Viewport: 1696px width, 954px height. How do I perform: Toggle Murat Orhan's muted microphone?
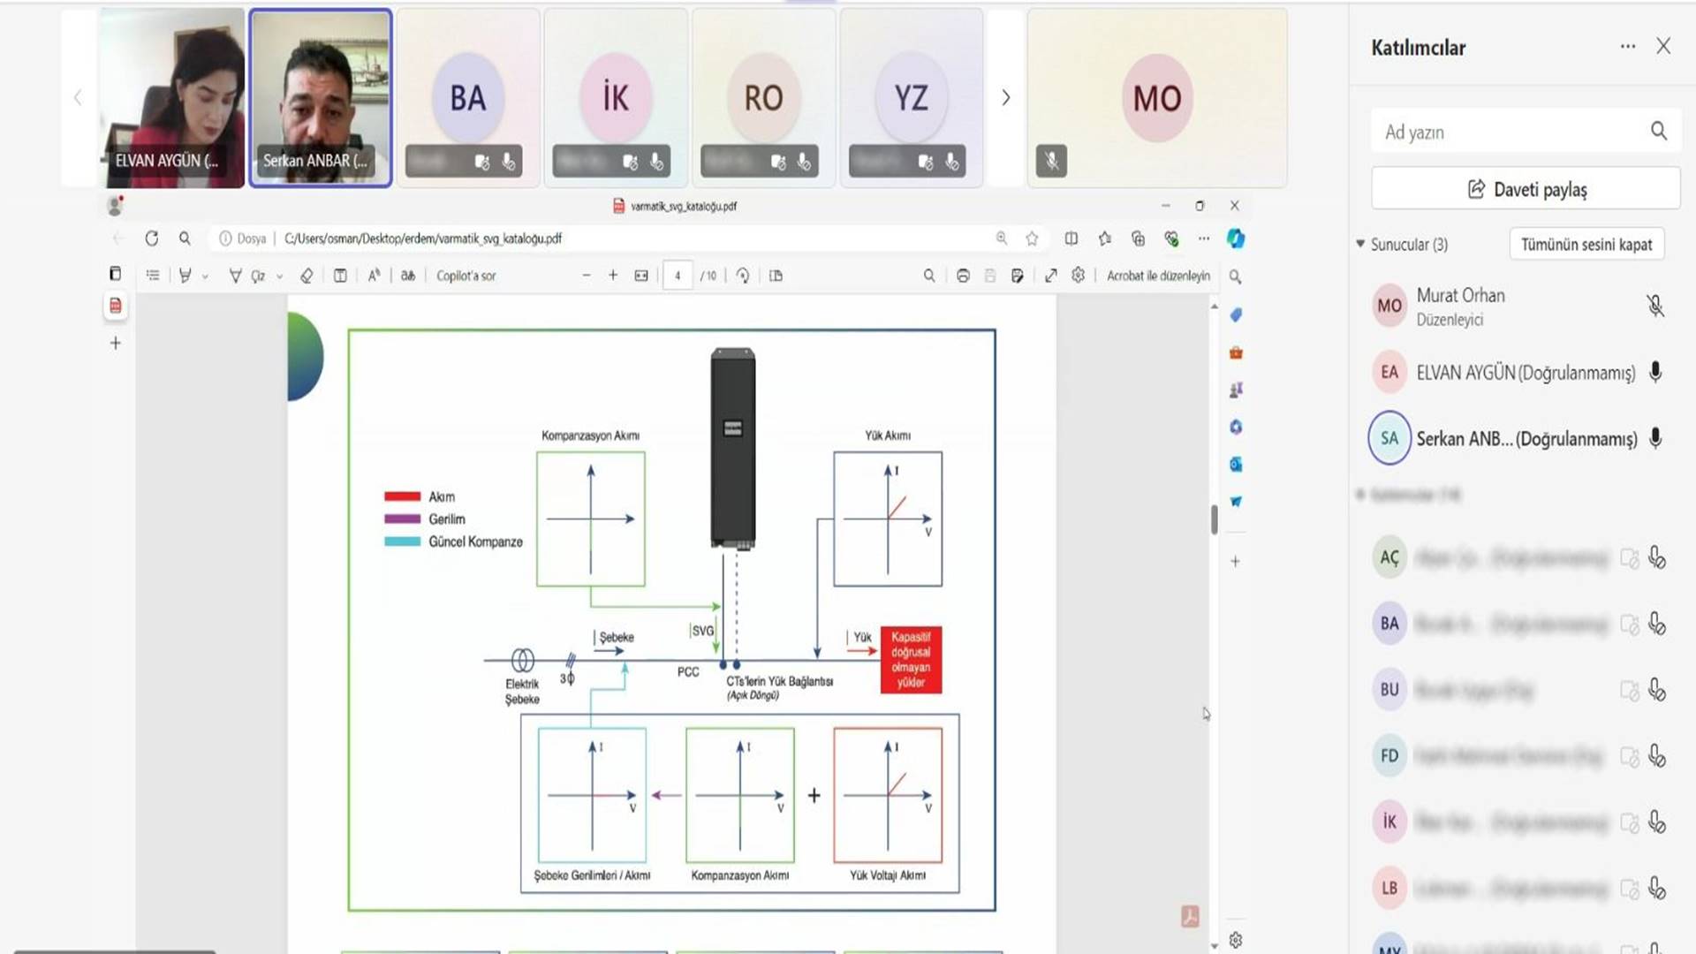(1655, 306)
